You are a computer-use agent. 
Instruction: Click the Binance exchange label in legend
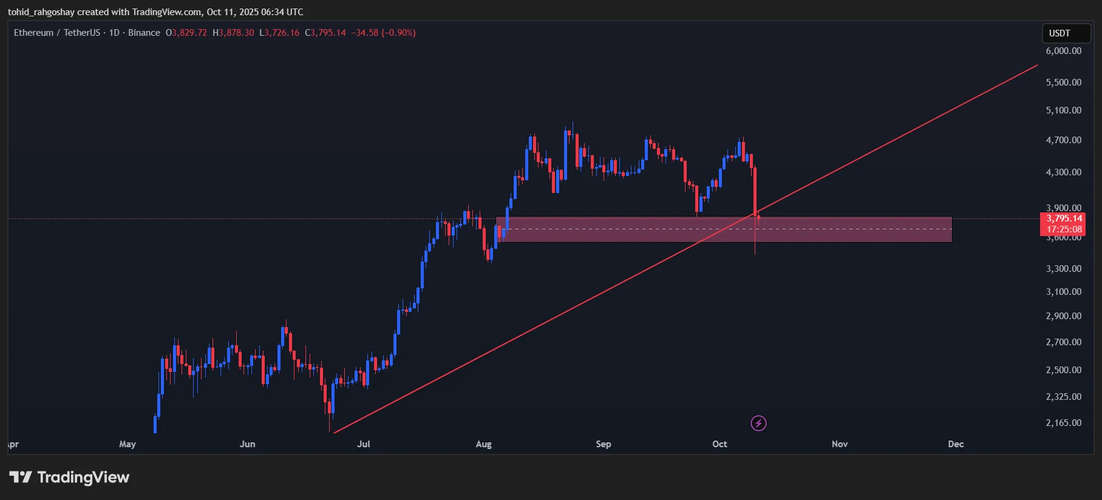pyautogui.click(x=144, y=33)
